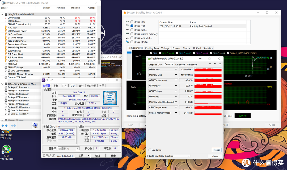Click the Stress CPU chip icon in AIDA64
Image resolution: width=287 pixels, height=170 pixels.
(127, 22)
